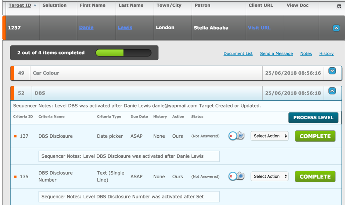Click timestamp 25/06/2018 08:56:18
Viewport: 345px width, 205px height.
tap(293, 93)
